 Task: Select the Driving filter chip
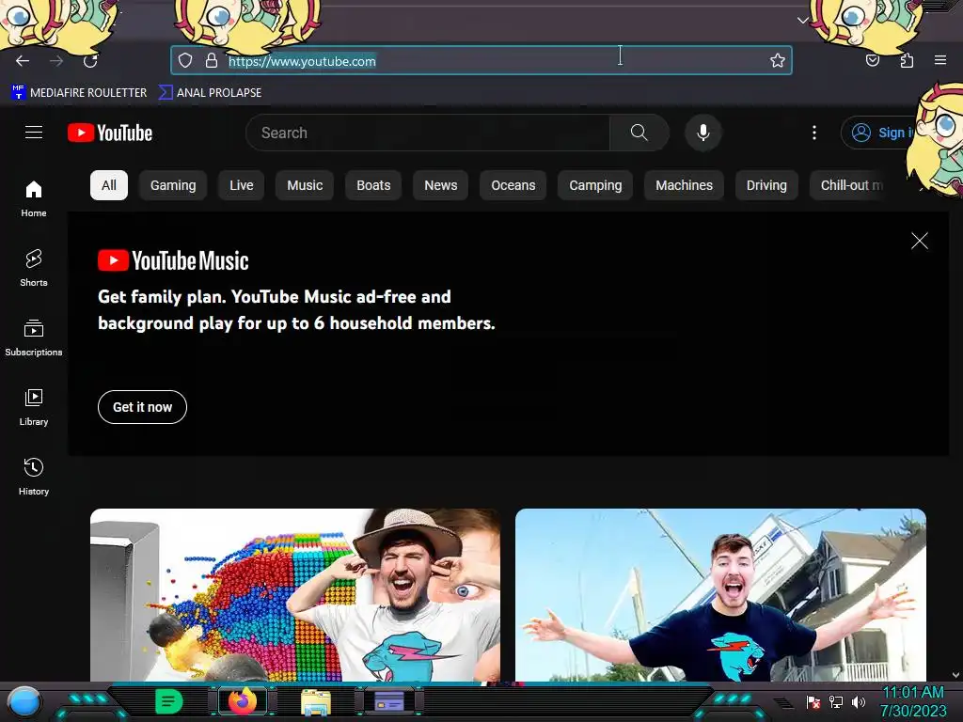tap(766, 185)
